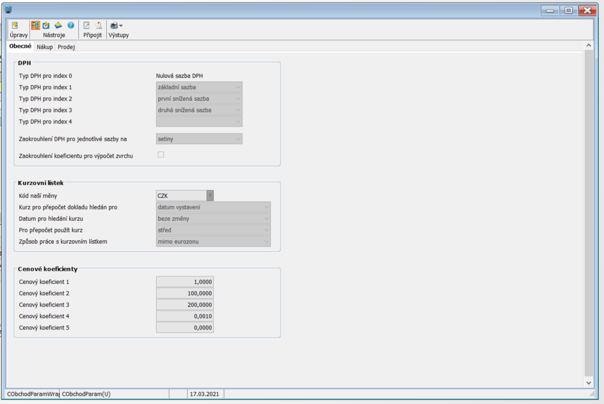Open help with the blue question mark icon
The image size is (604, 404).
click(x=71, y=26)
